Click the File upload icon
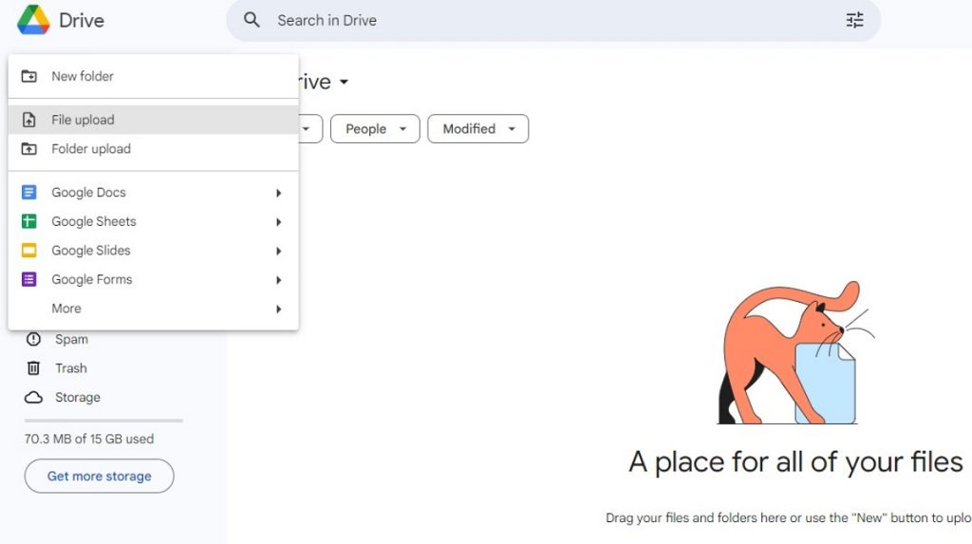 pos(29,120)
